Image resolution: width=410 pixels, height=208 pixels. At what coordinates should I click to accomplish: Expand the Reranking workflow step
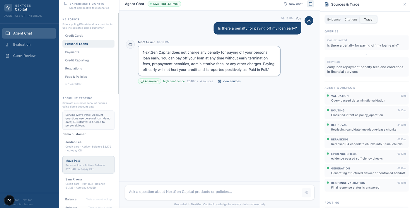[366, 142]
